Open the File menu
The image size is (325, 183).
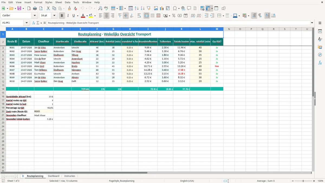pos(4,2)
